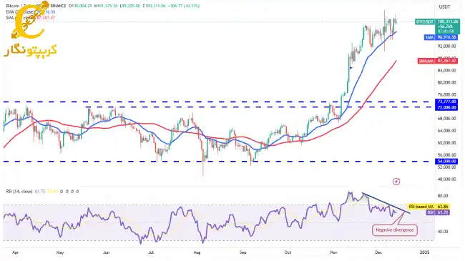This screenshot has height=261, width=465.
Task: Click the +306.77 (+0.31%) change text
Action: pyautogui.click(x=183, y=6)
